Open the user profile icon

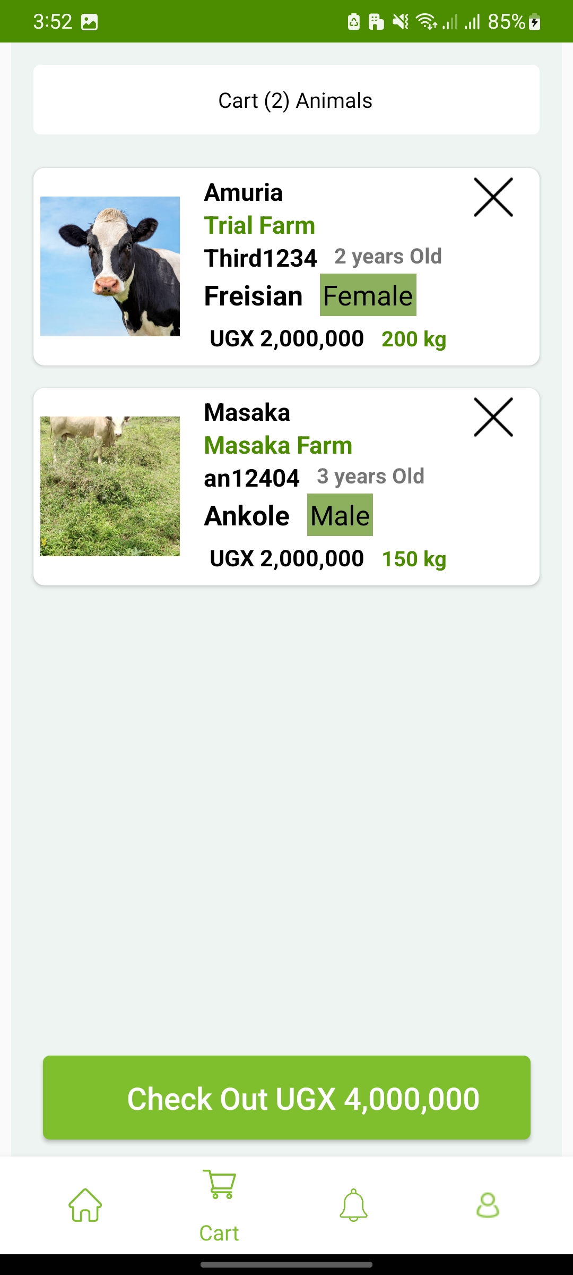(x=488, y=1205)
